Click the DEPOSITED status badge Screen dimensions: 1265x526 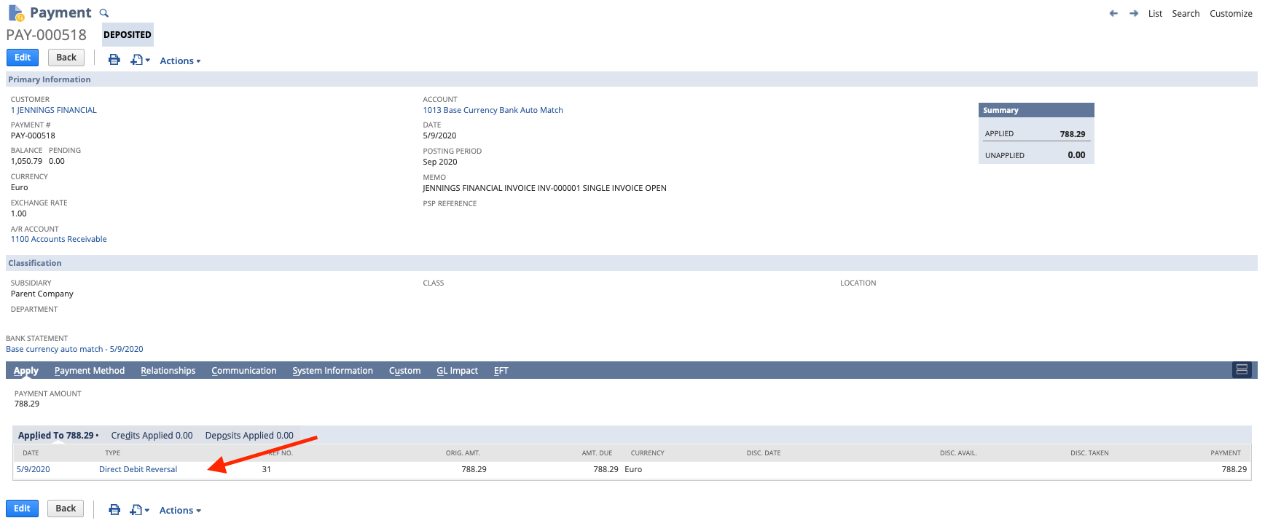[x=128, y=34]
